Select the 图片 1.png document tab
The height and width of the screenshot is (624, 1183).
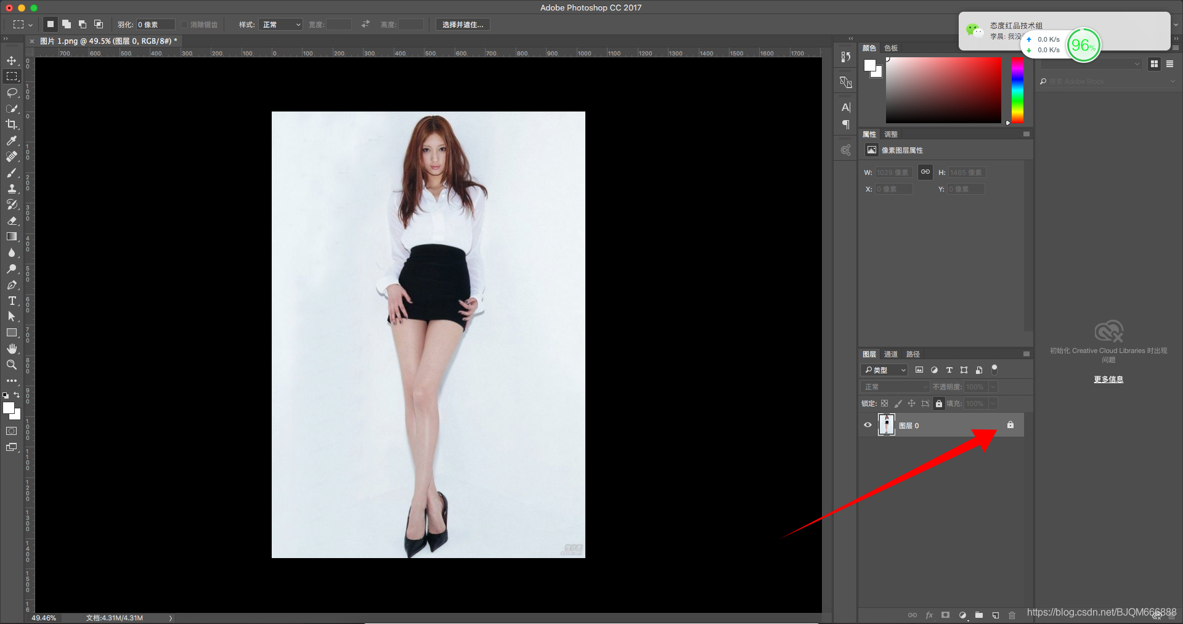[108, 41]
